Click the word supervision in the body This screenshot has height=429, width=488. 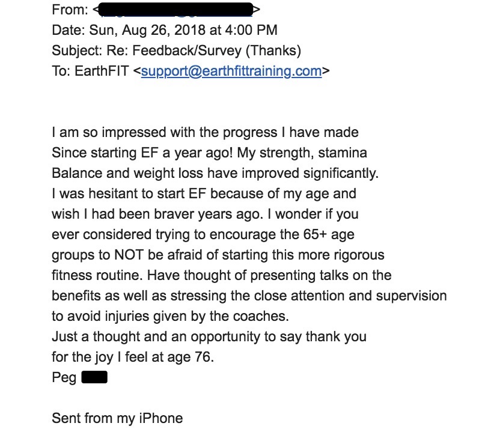[412, 296]
